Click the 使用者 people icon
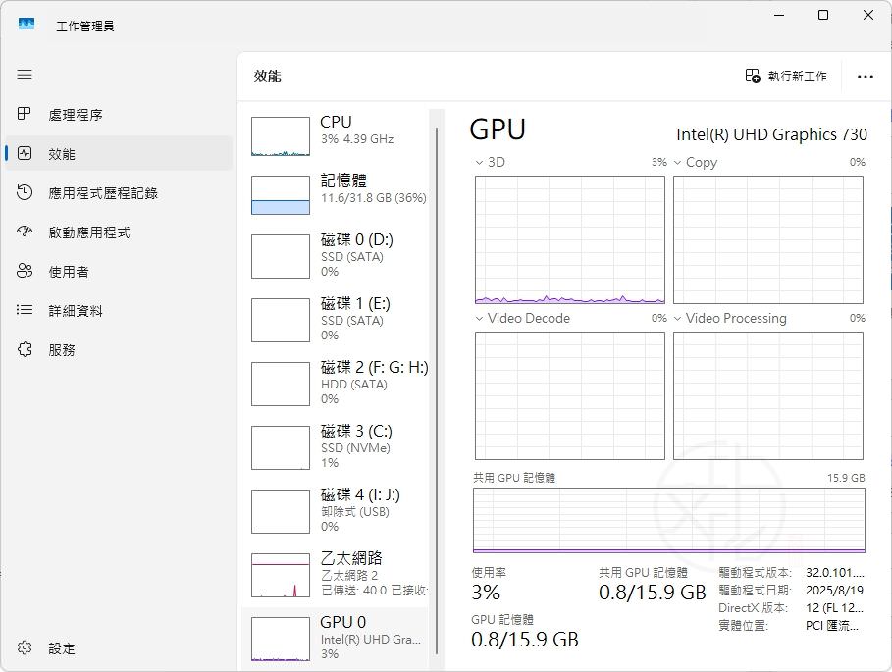 (x=25, y=271)
